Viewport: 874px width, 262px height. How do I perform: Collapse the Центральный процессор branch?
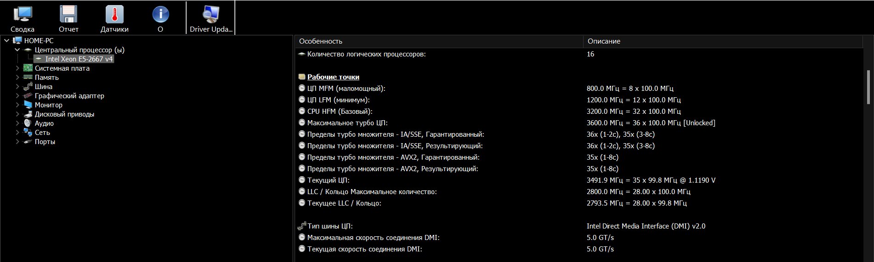click(17, 50)
